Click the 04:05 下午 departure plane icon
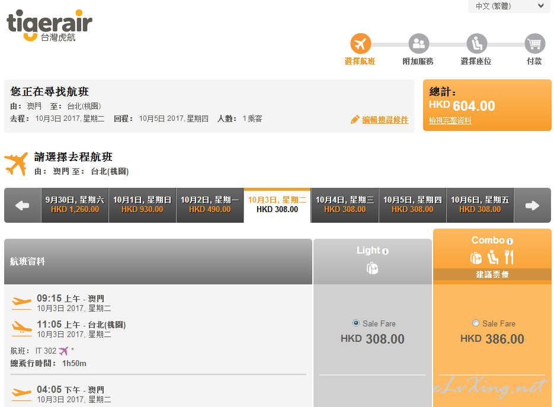Viewport: 554px width, 407px height. pos(21,393)
